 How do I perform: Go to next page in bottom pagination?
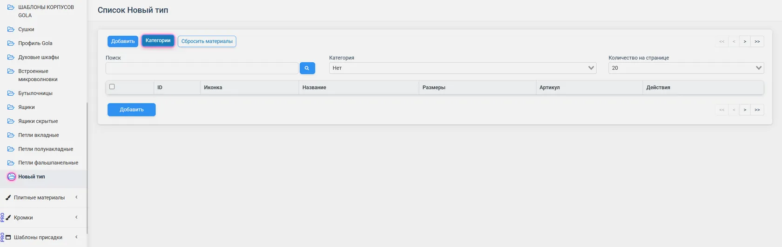click(x=745, y=110)
